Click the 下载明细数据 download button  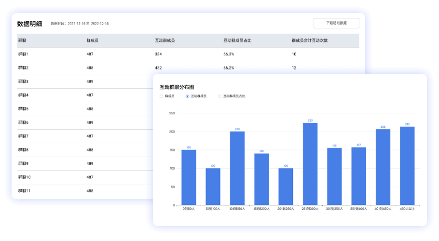(x=336, y=23)
